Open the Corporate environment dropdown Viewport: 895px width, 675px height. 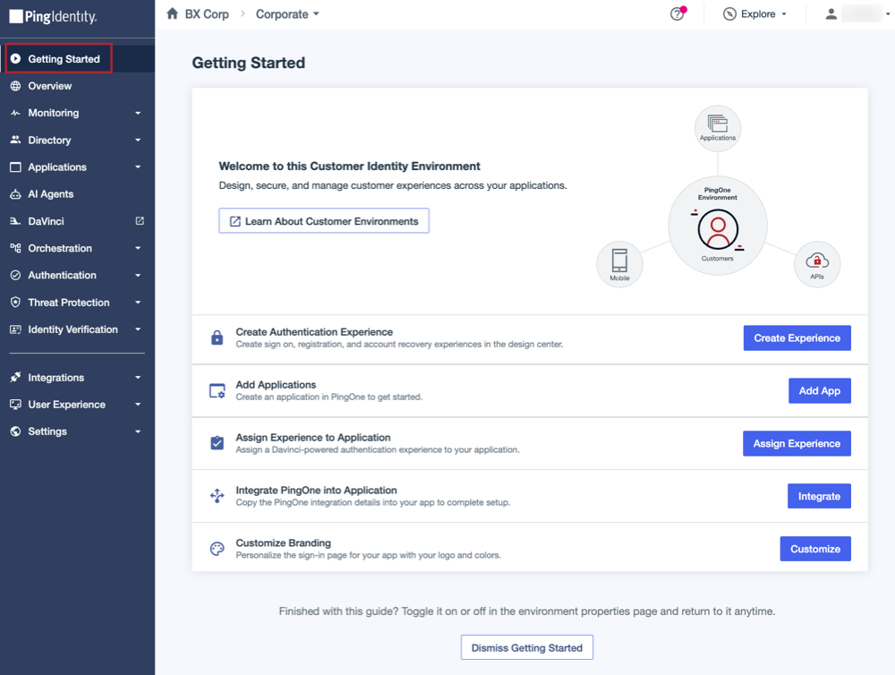(287, 14)
